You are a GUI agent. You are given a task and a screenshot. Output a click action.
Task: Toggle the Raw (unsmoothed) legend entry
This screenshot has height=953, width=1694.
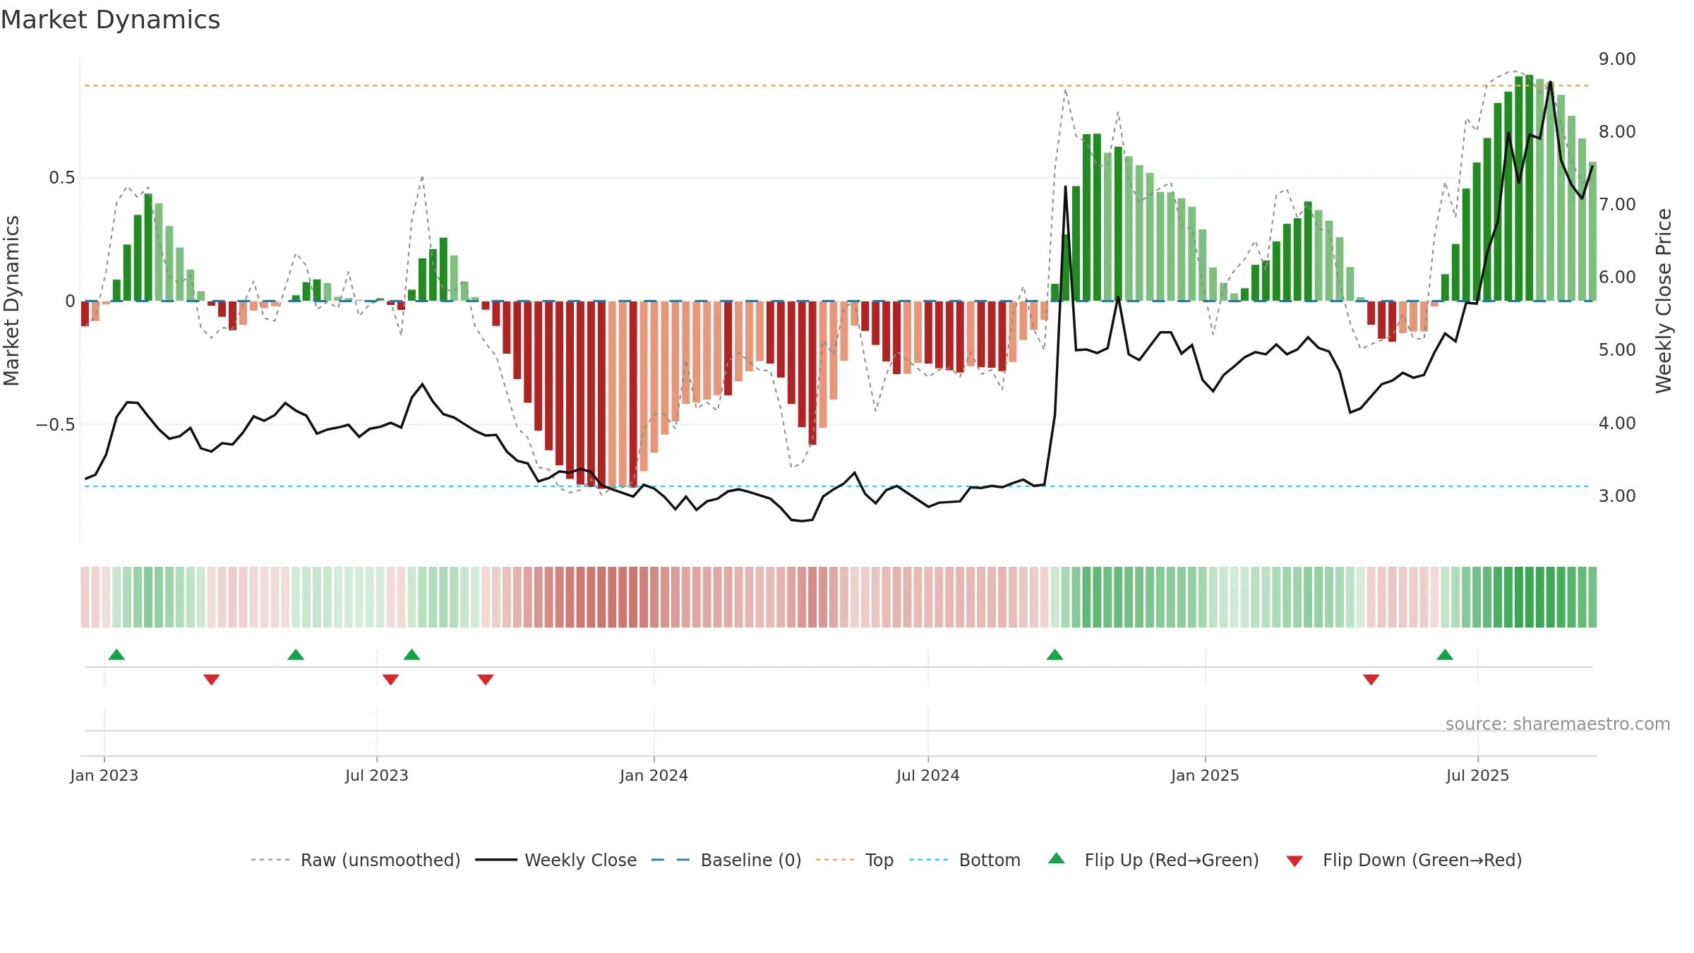coord(356,860)
